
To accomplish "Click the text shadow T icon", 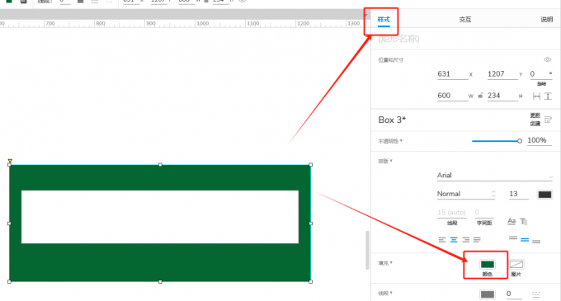I will 523,221.
